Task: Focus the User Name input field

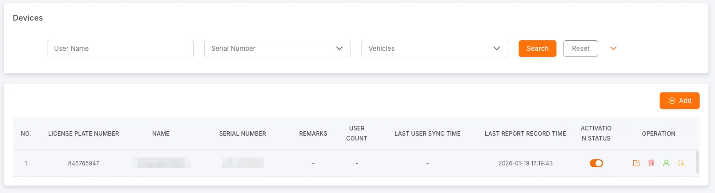Action: 120,49
